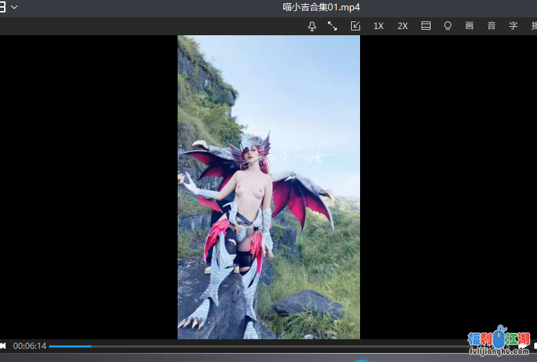Jump to the previous video
Image resolution: width=537 pixels, height=362 pixels.
pos(3,345)
